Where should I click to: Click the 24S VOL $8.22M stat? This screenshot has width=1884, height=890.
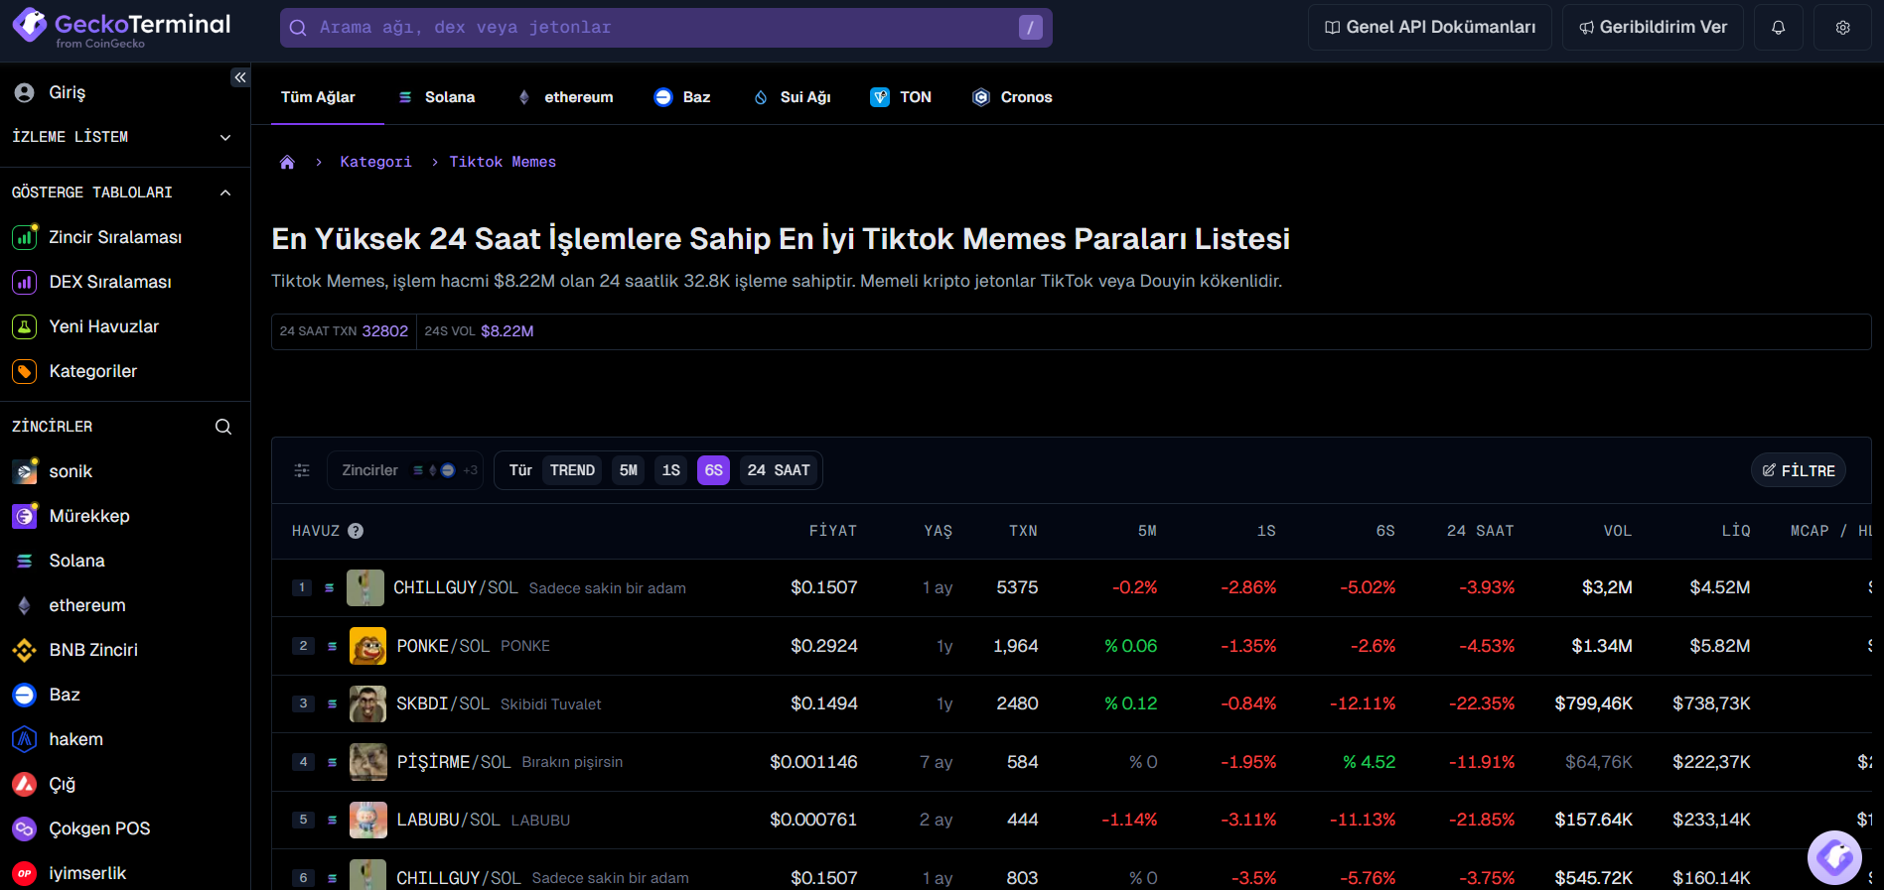point(479,331)
